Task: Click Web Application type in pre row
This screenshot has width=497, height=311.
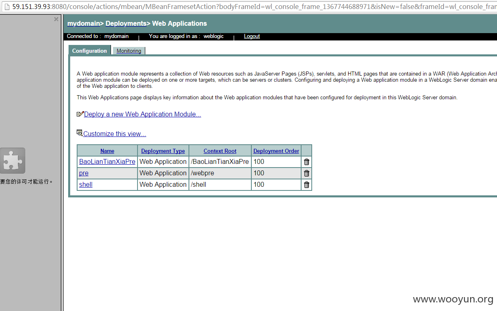Action: pos(163,173)
